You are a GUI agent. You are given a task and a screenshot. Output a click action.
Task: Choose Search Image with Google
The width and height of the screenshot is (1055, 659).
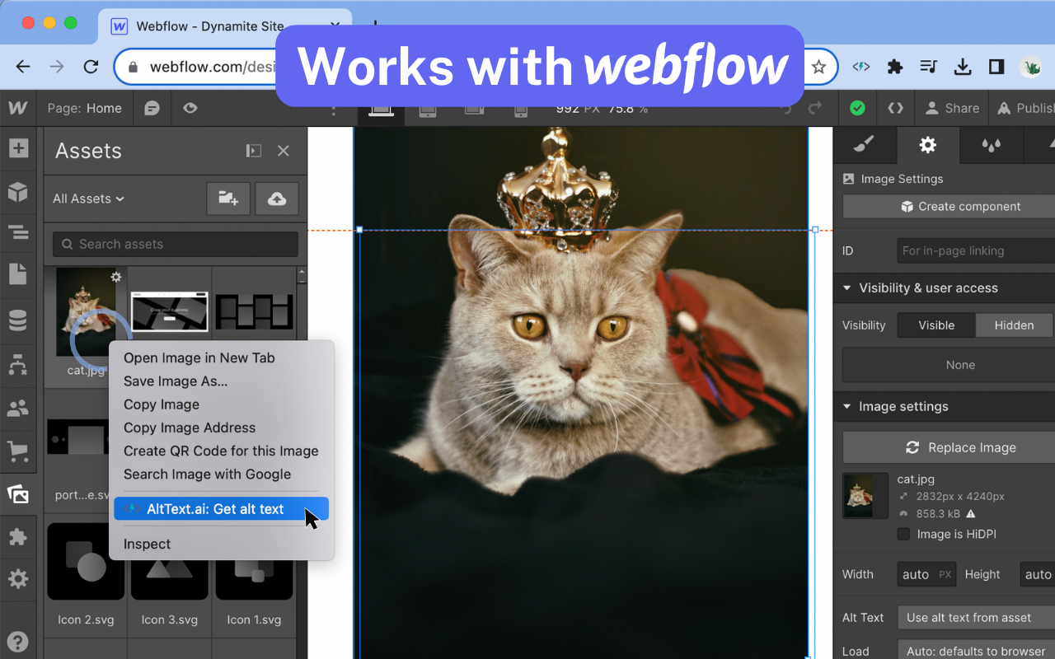coord(207,474)
